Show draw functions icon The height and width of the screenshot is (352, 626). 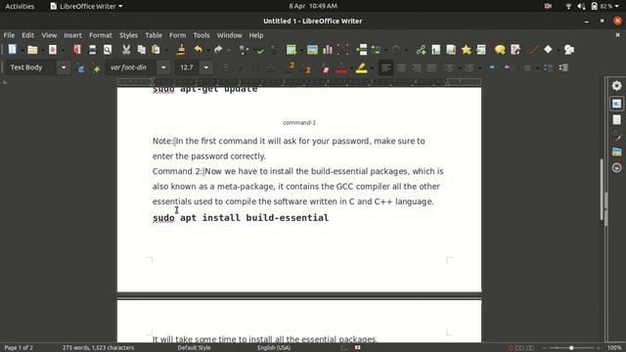[x=569, y=50]
